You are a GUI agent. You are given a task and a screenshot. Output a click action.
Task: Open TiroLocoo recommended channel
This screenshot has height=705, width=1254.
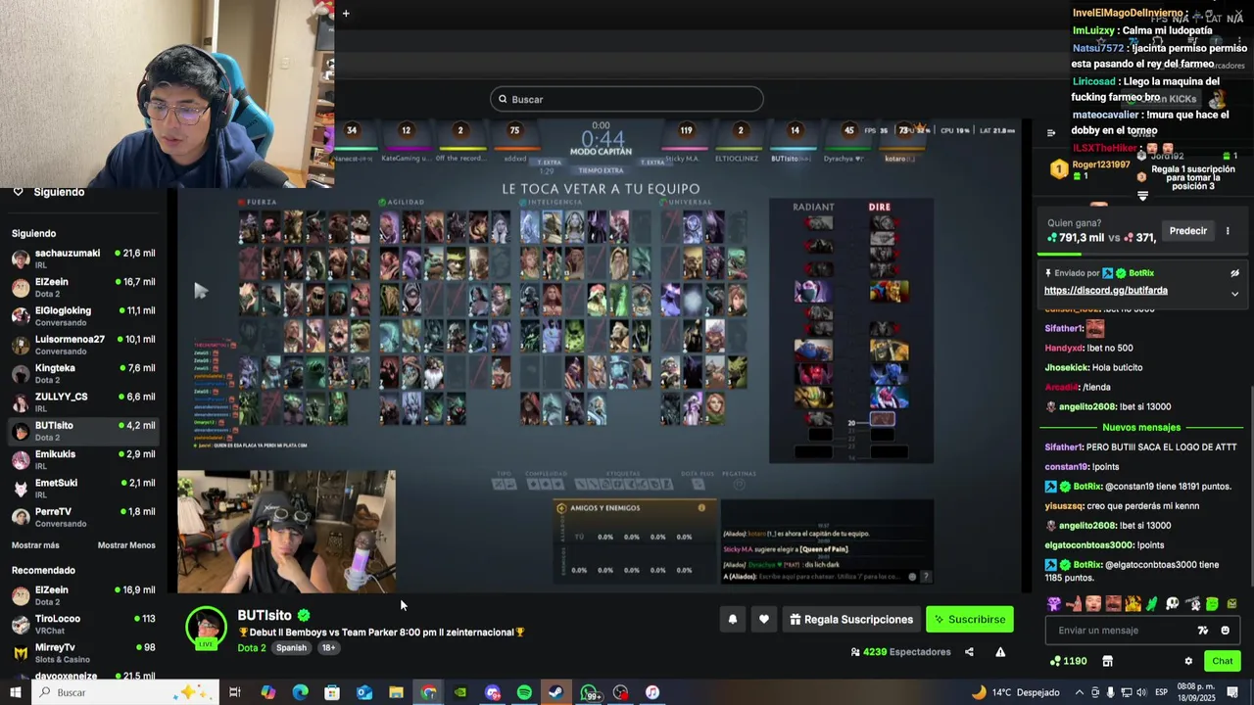(82, 624)
